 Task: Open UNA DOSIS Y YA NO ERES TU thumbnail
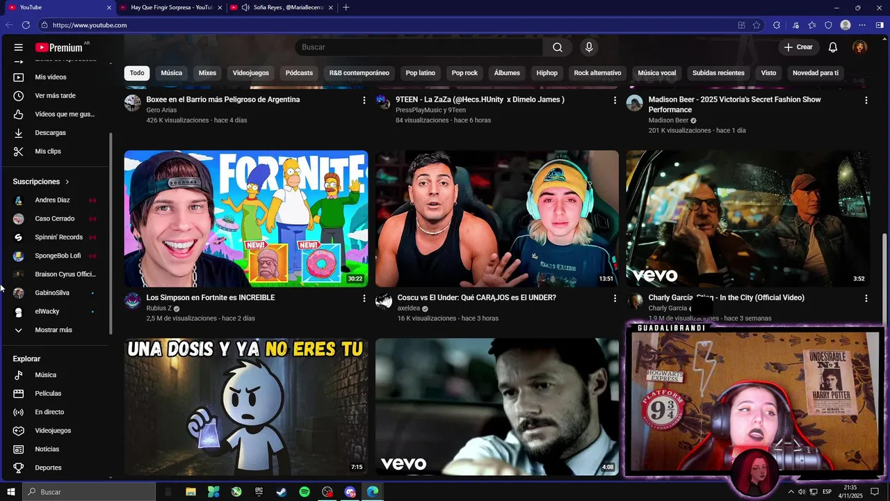(246, 406)
